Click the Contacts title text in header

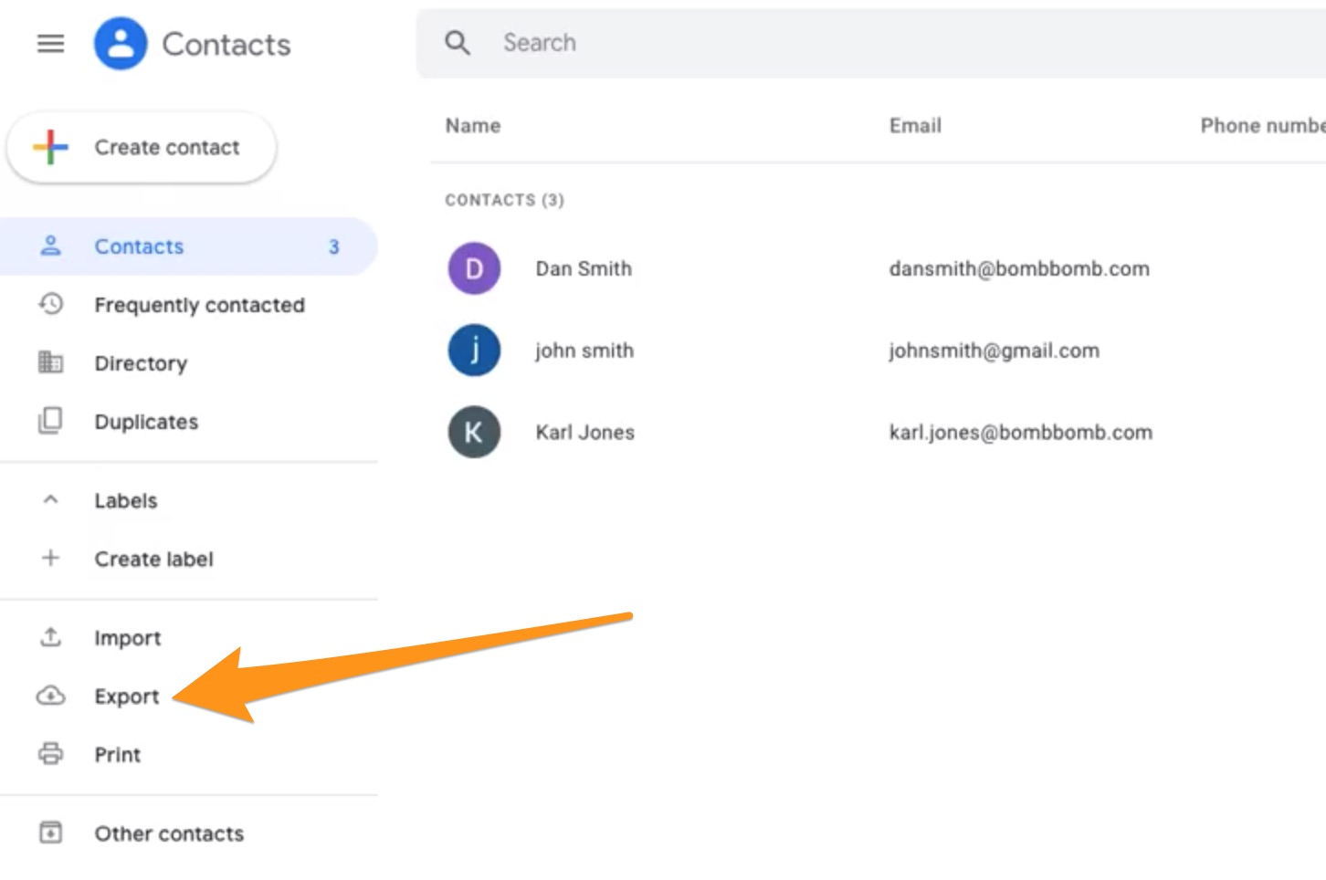pyautogui.click(x=226, y=44)
